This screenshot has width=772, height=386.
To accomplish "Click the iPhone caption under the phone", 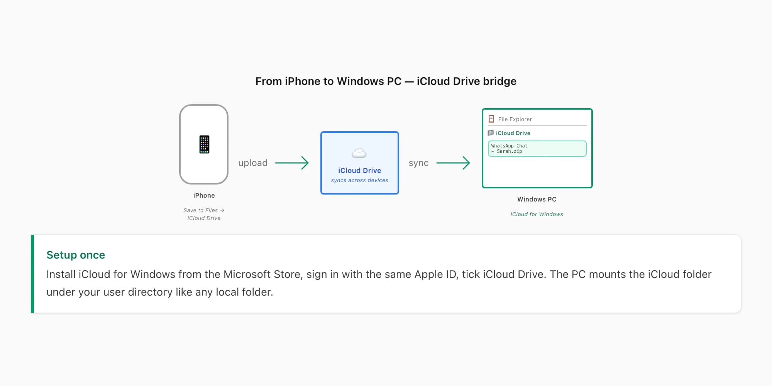I will 204,195.
